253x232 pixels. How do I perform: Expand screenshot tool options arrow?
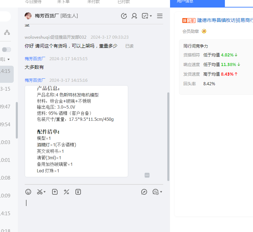click(45, 192)
